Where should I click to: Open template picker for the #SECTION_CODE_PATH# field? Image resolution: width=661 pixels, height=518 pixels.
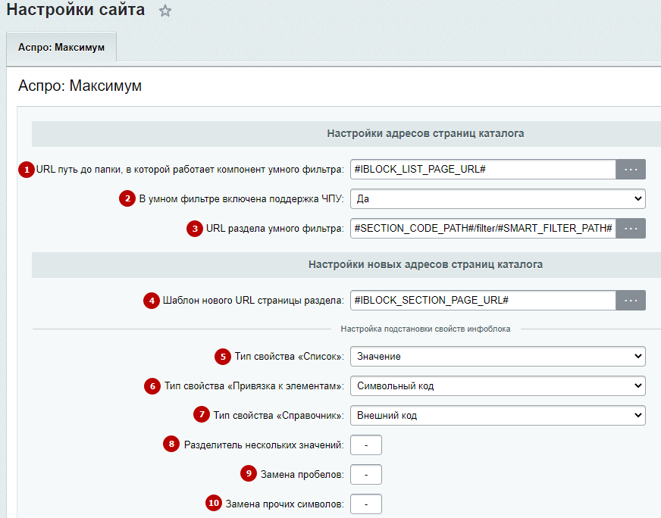[631, 228]
